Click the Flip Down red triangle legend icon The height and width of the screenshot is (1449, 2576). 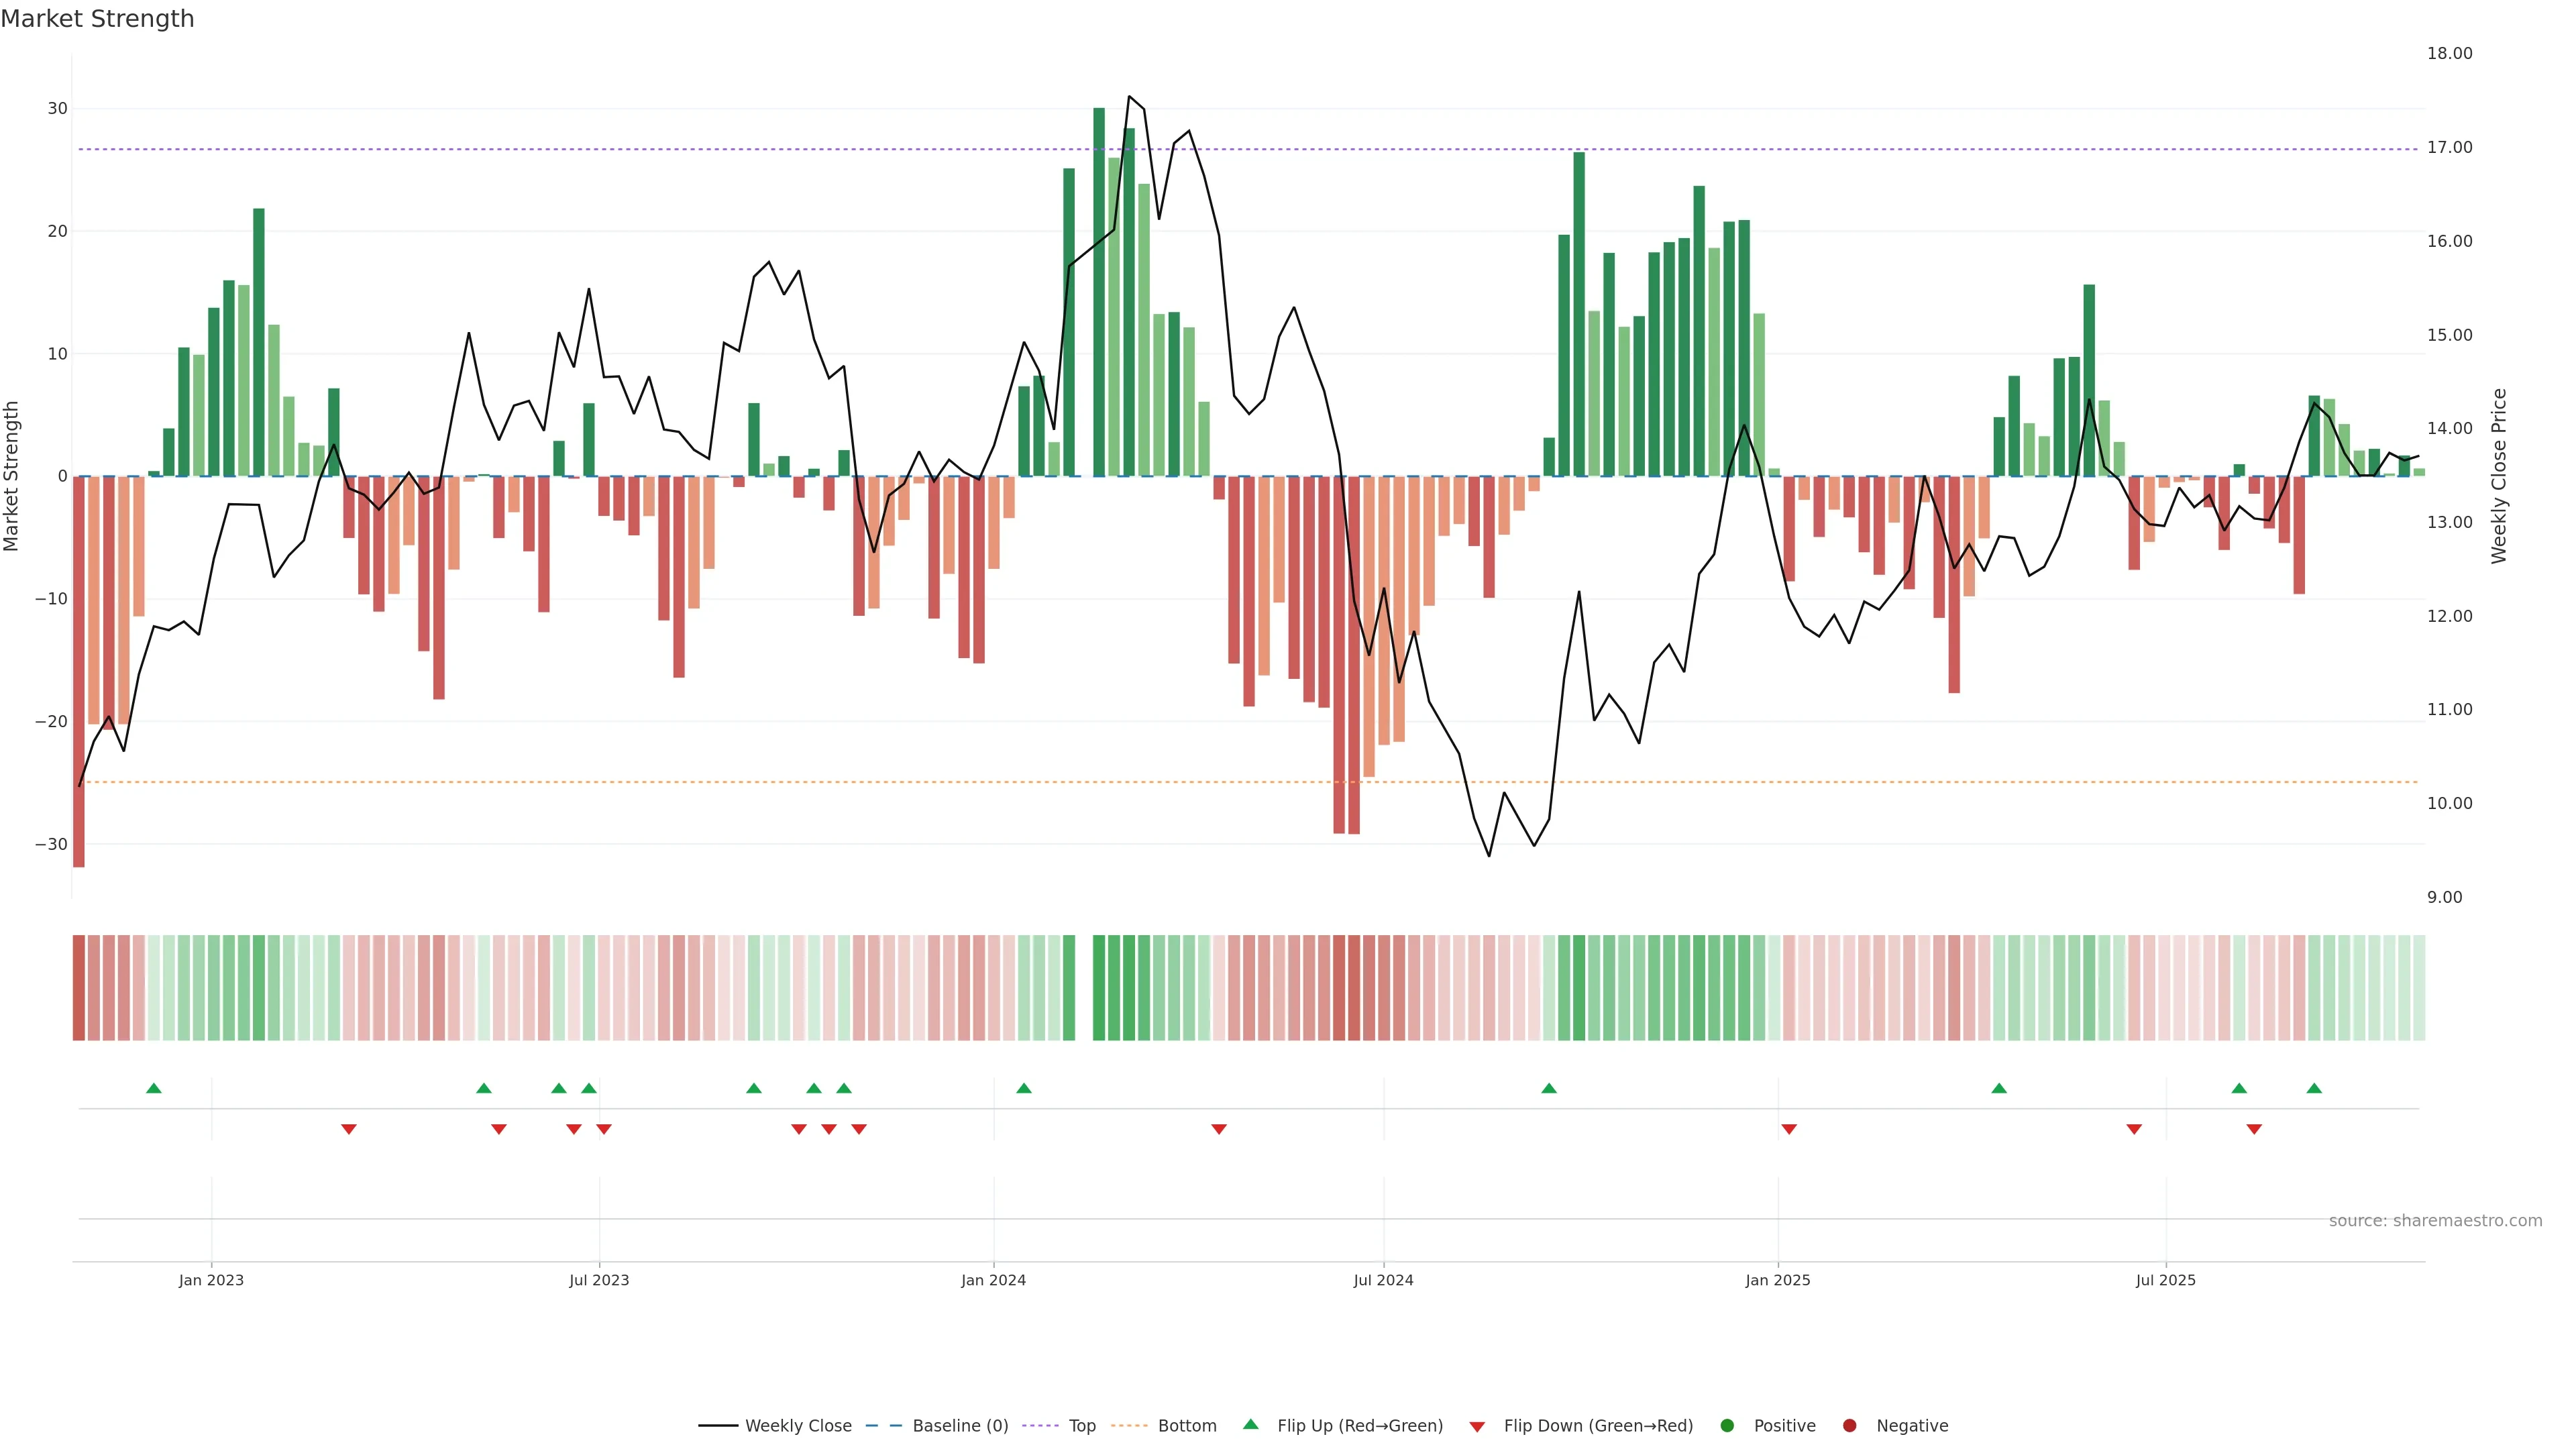(x=1477, y=1426)
